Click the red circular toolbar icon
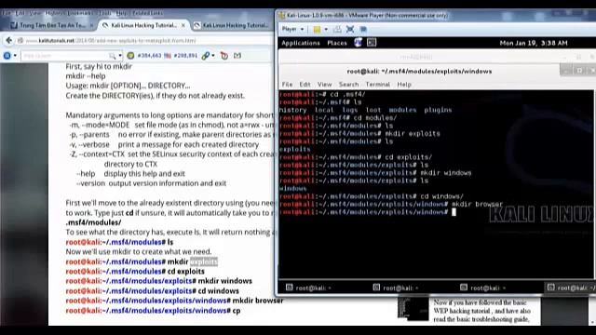The height and width of the screenshot is (335, 596). point(224,56)
